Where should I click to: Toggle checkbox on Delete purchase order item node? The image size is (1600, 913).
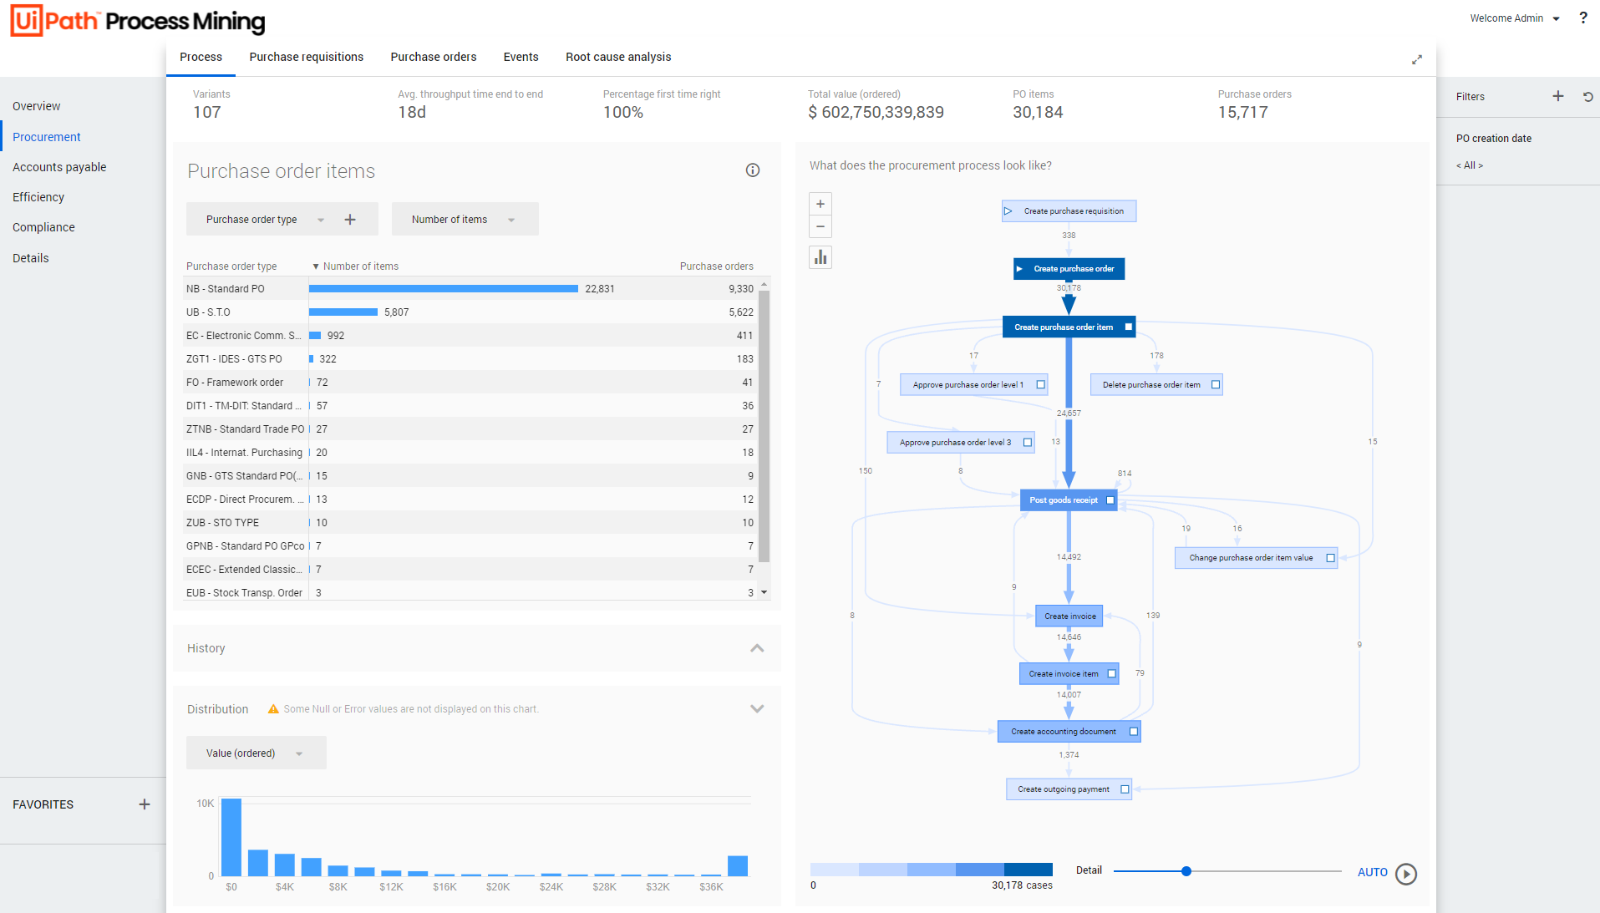click(x=1216, y=385)
